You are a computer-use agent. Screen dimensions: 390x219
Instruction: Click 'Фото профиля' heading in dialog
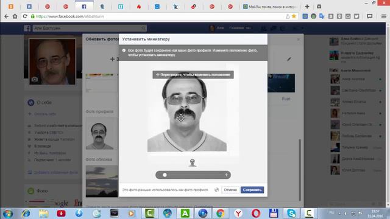[x=99, y=111]
